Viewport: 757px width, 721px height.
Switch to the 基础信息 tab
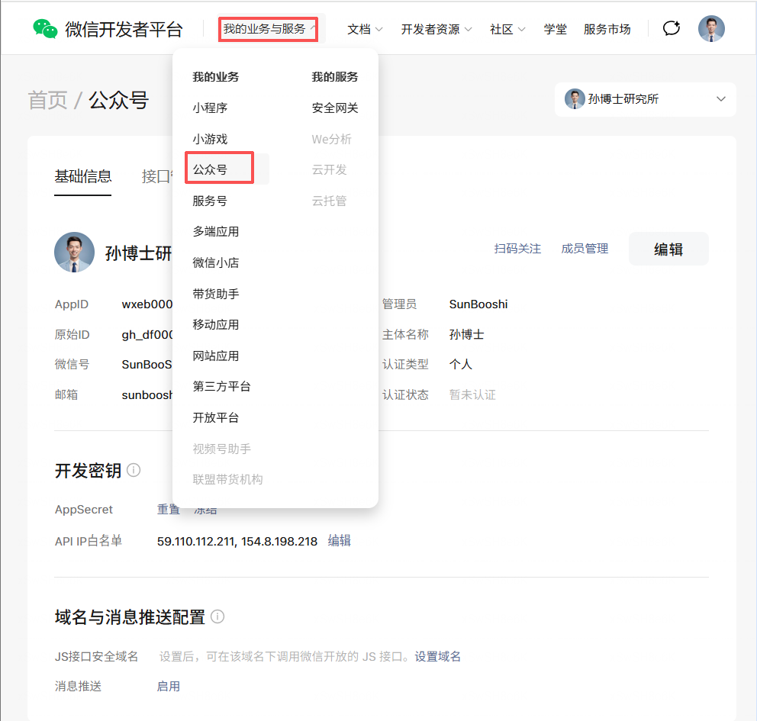(x=82, y=176)
